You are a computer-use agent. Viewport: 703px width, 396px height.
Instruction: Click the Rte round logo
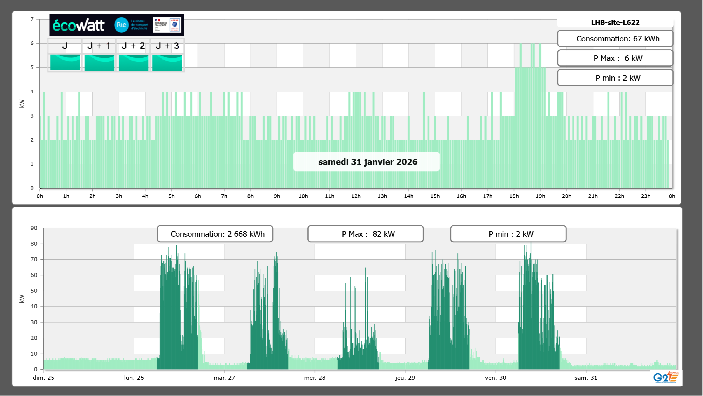121,25
